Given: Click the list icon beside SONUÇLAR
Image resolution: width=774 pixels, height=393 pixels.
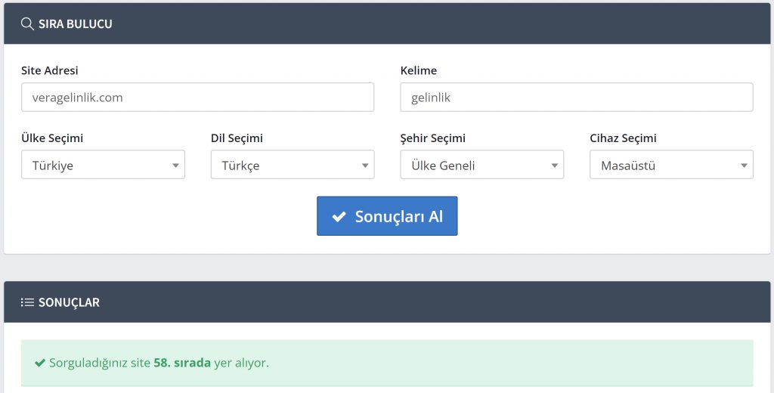Looking at the screenshot, I should click(x=27, y=302).
